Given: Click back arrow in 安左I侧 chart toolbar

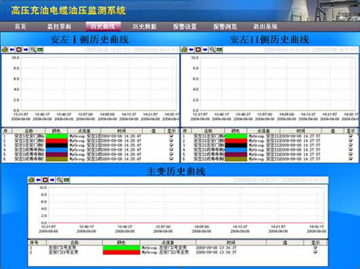Looking at the screenshot, I should point(12,50).
